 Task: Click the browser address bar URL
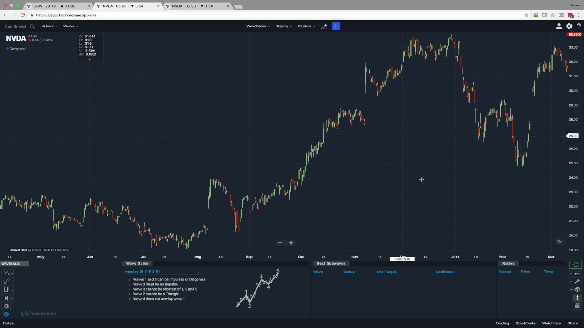pyautogui.click(x=66, y=15)
